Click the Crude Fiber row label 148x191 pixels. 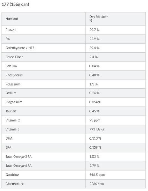[x=14, y=57]
